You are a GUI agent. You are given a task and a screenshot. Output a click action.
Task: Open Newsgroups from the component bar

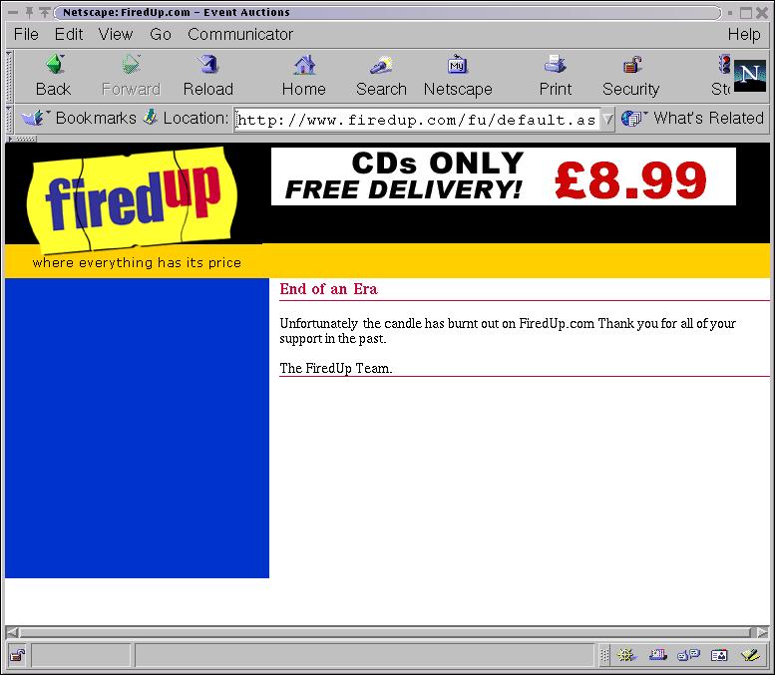coord(688,655)
